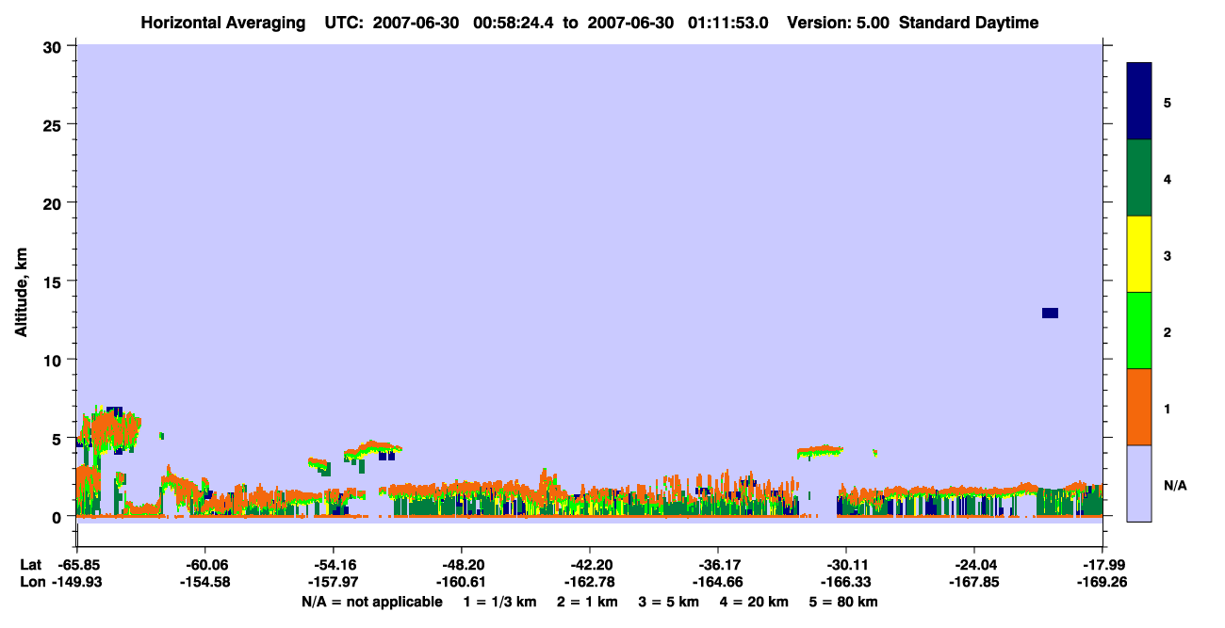The height and width of the screenshot is (628, 1225).
Task: Click the longitude value '-149.93'
Action: [x=76, y=582]
